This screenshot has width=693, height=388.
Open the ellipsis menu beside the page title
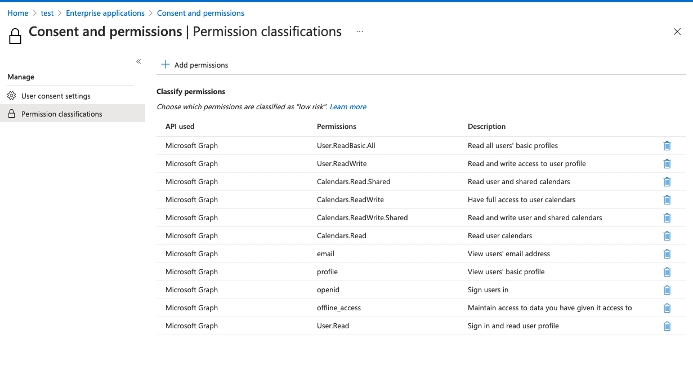(359, 32)
